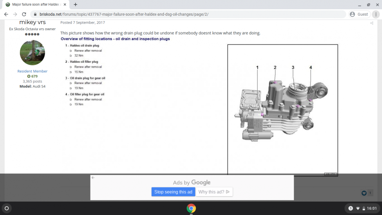Image resolution: width=382 pixels, height=215 pixels.
Task: Select 3 - Oil drain plug for gear oil
Action: pyautogui.click(x=85, y=78)
